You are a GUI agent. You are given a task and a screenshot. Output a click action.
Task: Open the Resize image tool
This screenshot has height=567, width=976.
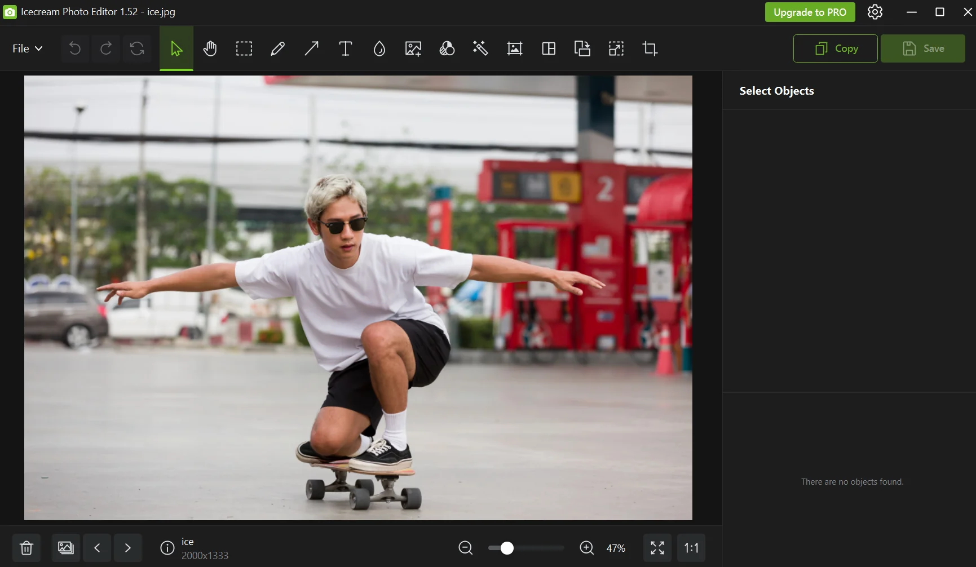(x=616, y=49)
